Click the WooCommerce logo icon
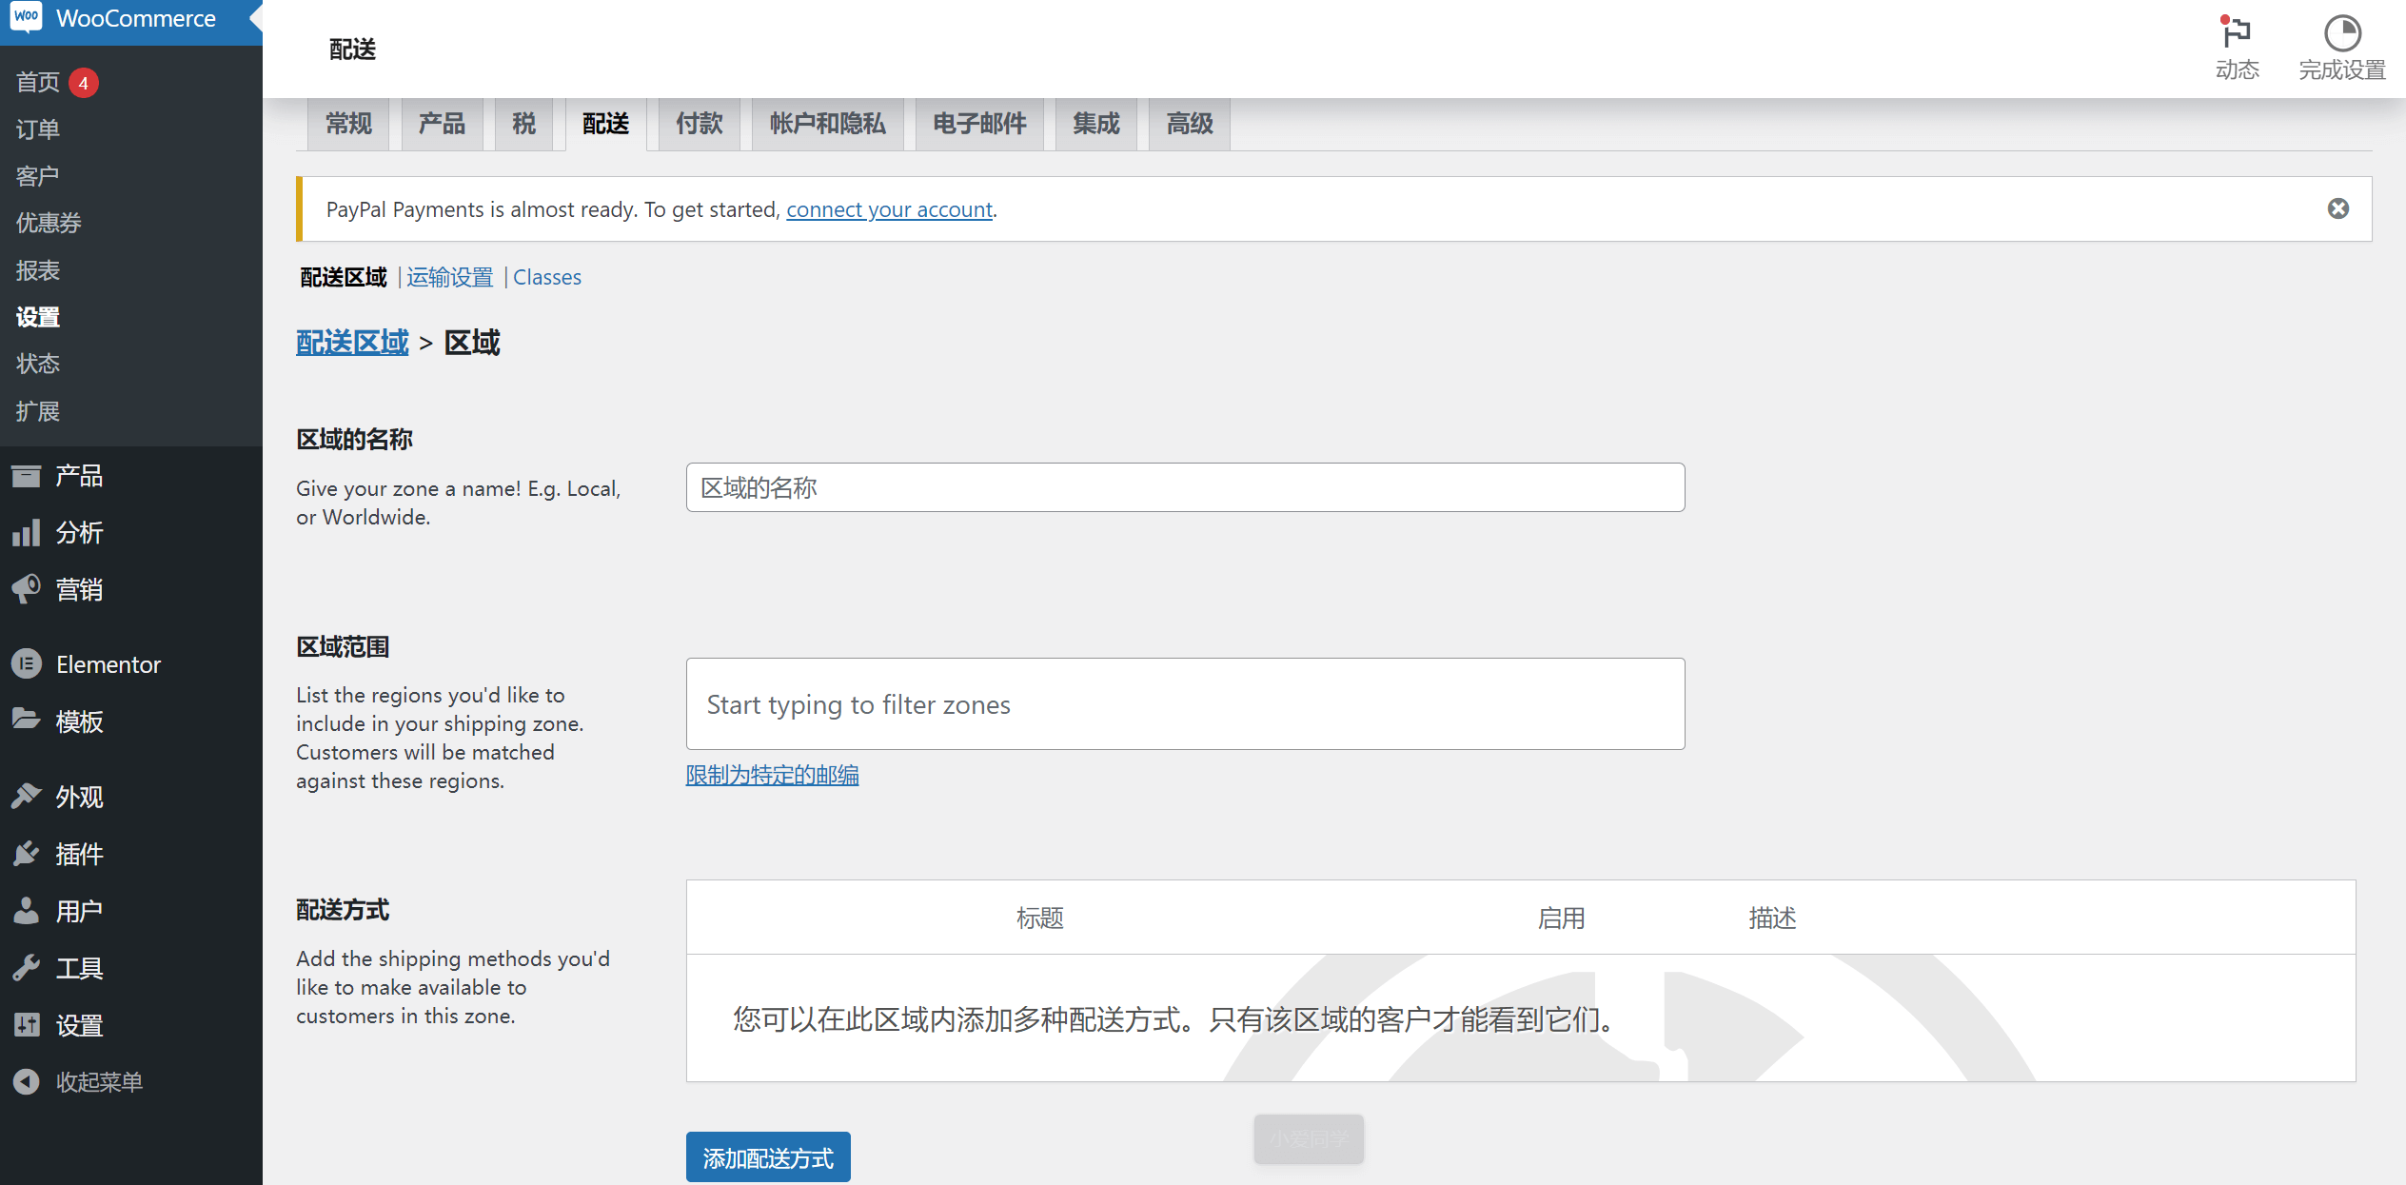This screenshot has width=2406, height=1185. 26,17
